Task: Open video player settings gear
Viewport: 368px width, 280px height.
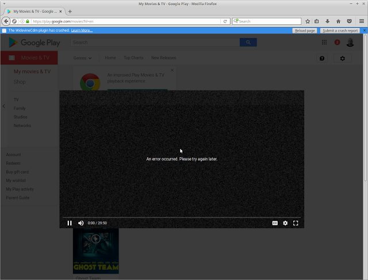Action: click(x=285, y=223)
